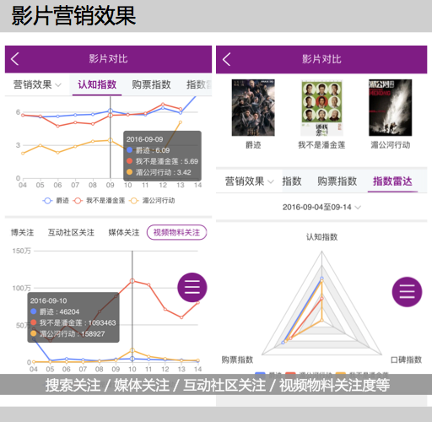432x422 pixels.
Task: Expand 营销效果 dropdown in left panel
Action: click(37, 84)
